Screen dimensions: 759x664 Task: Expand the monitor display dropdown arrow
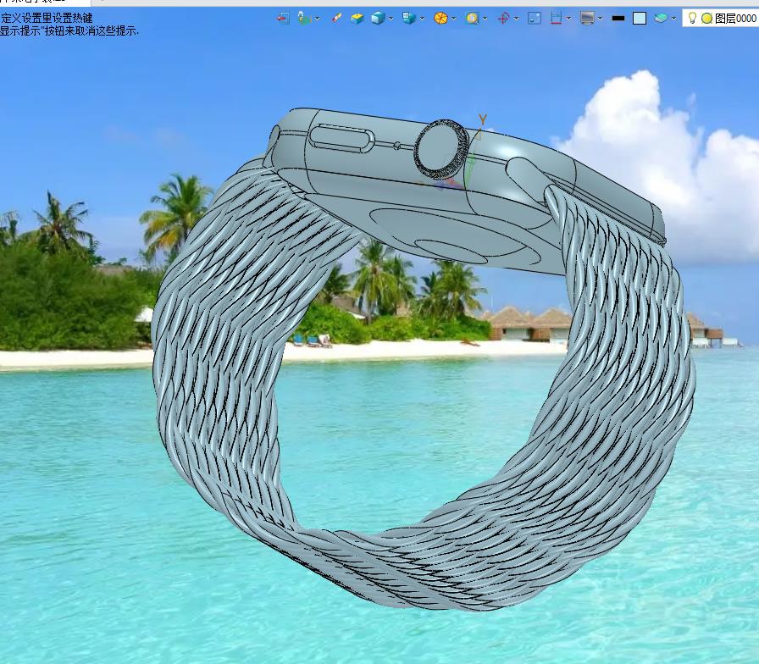pyautogui.click(x=601, y=19)
